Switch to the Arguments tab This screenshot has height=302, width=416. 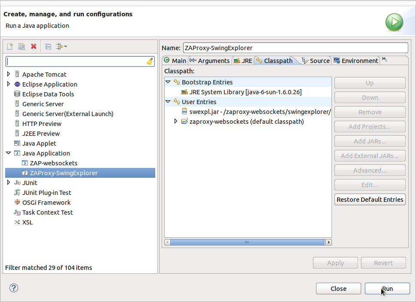point(209,60)
